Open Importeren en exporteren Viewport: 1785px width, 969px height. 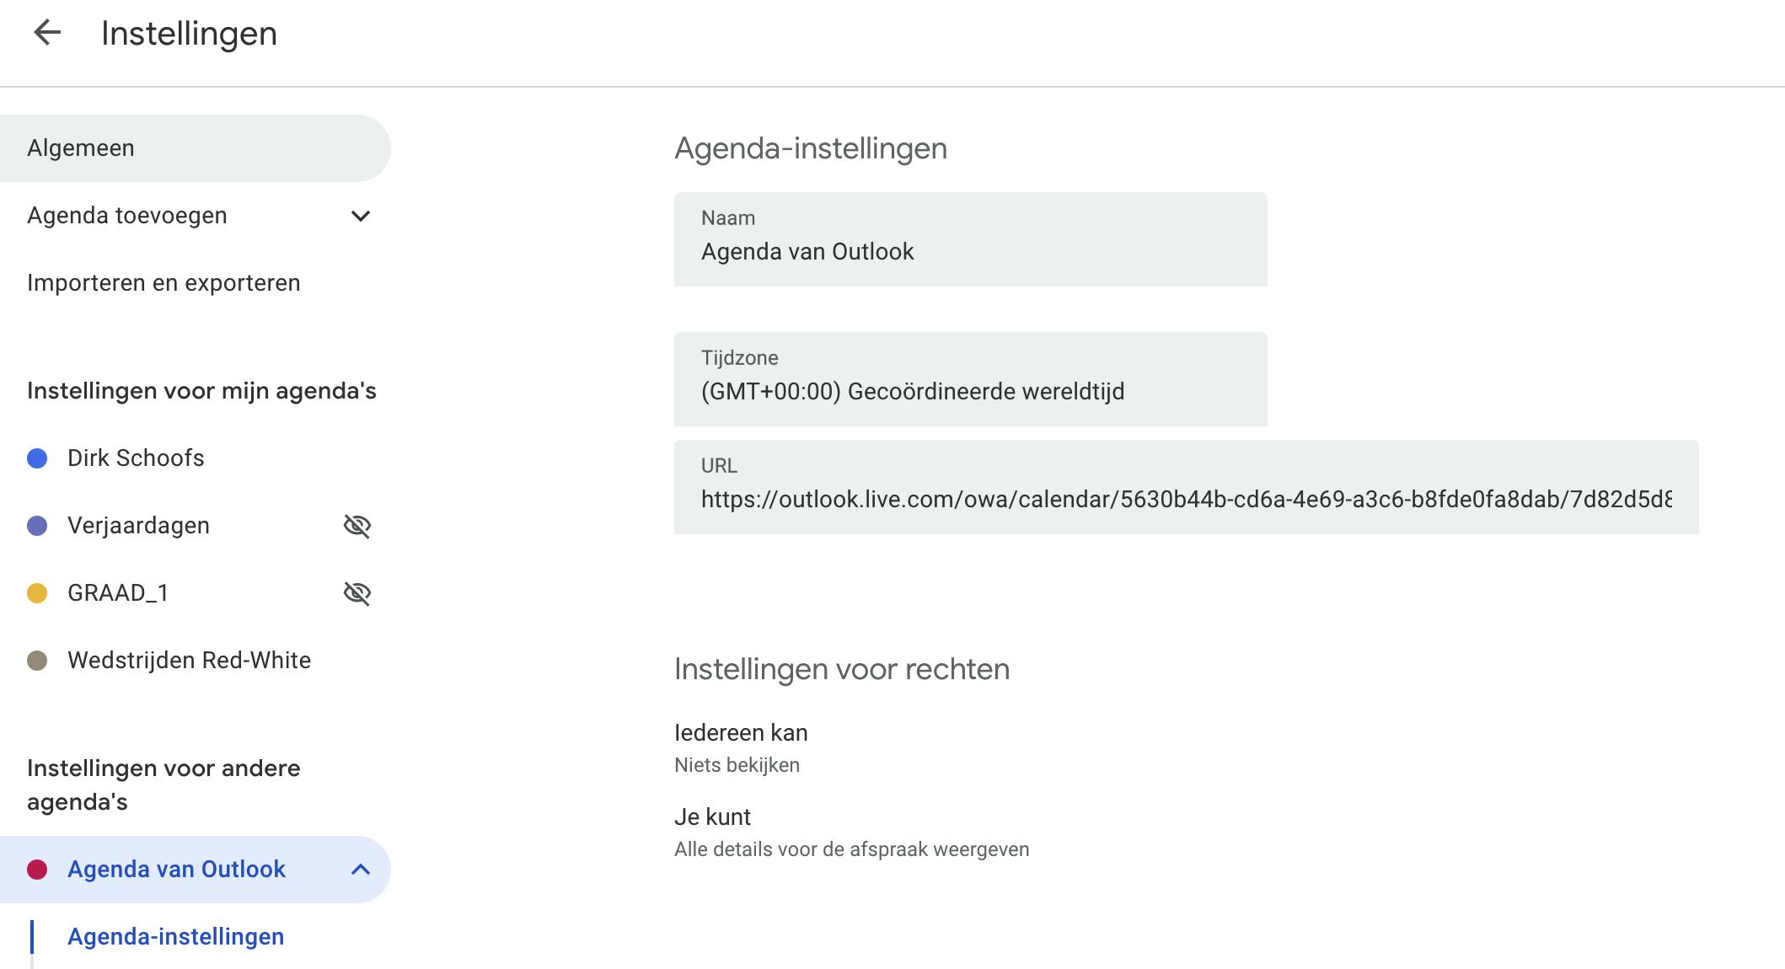coord(163,283)
